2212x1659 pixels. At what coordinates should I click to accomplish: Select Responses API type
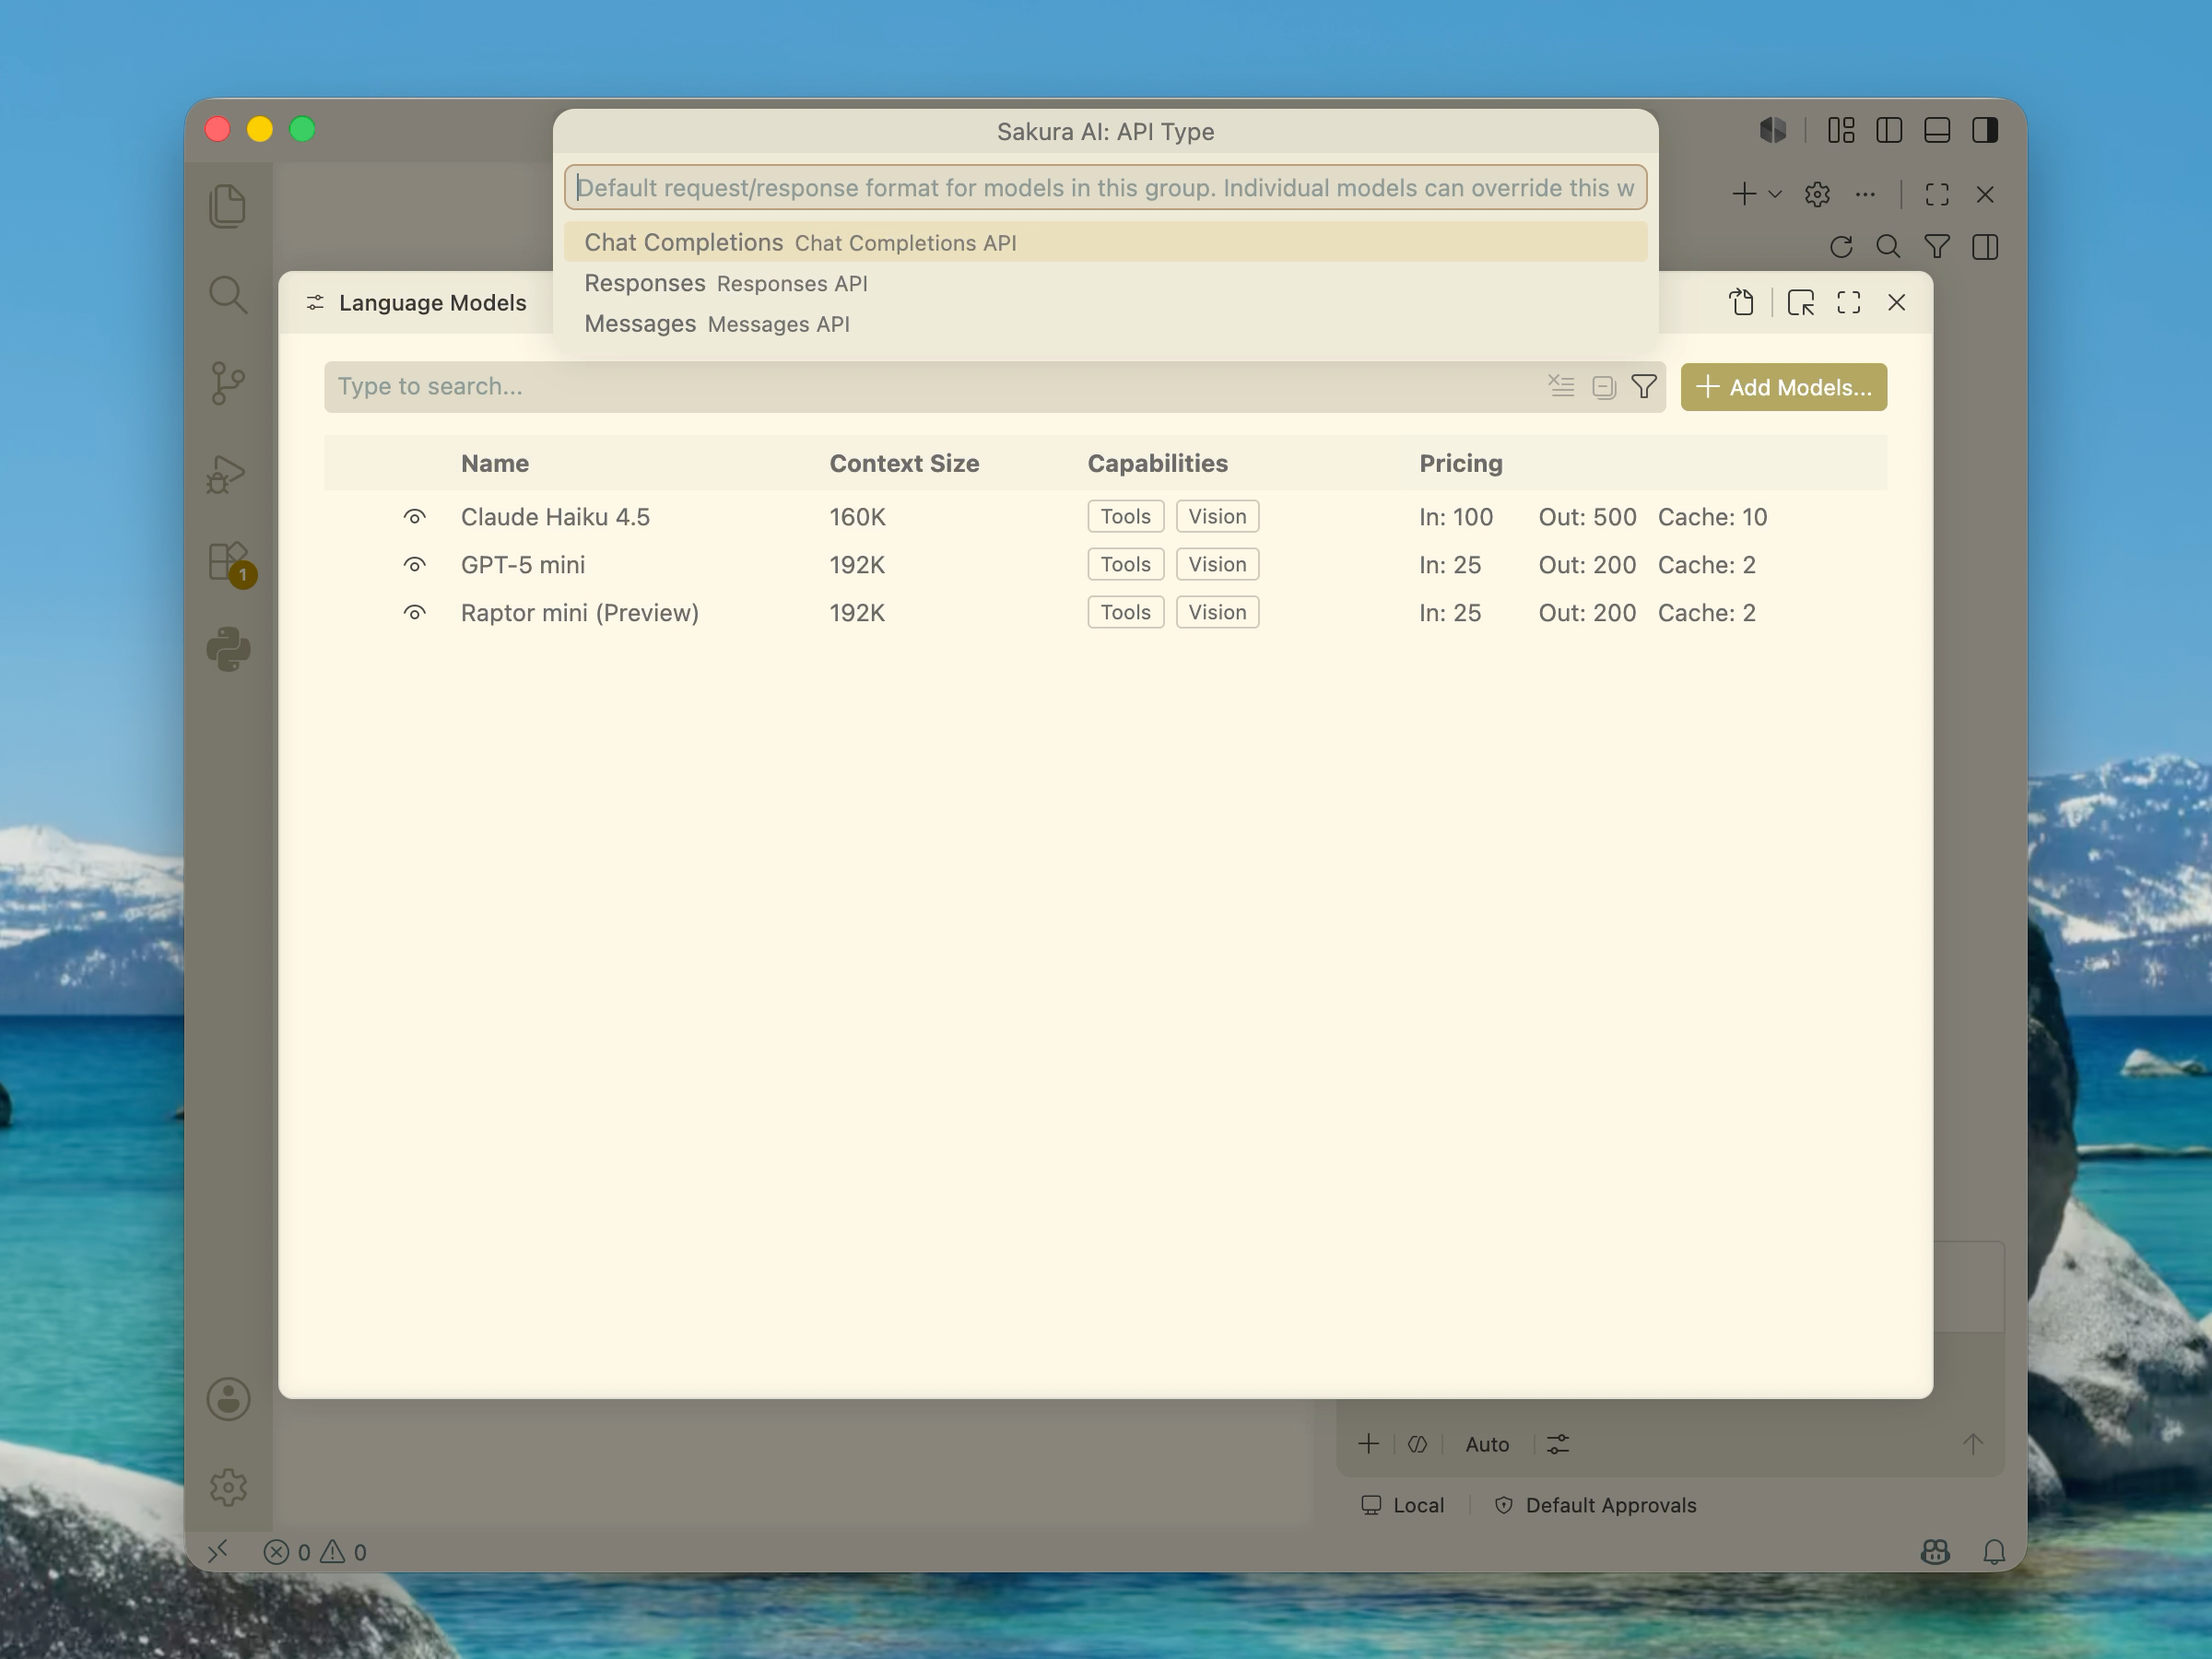tap(1105, 283)
